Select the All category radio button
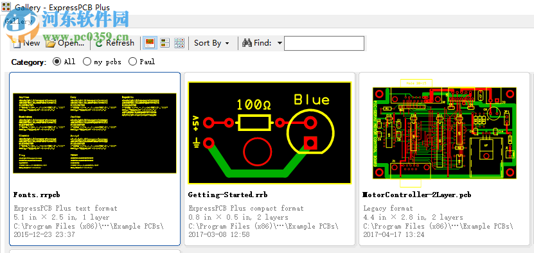The height and width of the screenshot is (253, 534). (57, 62)
